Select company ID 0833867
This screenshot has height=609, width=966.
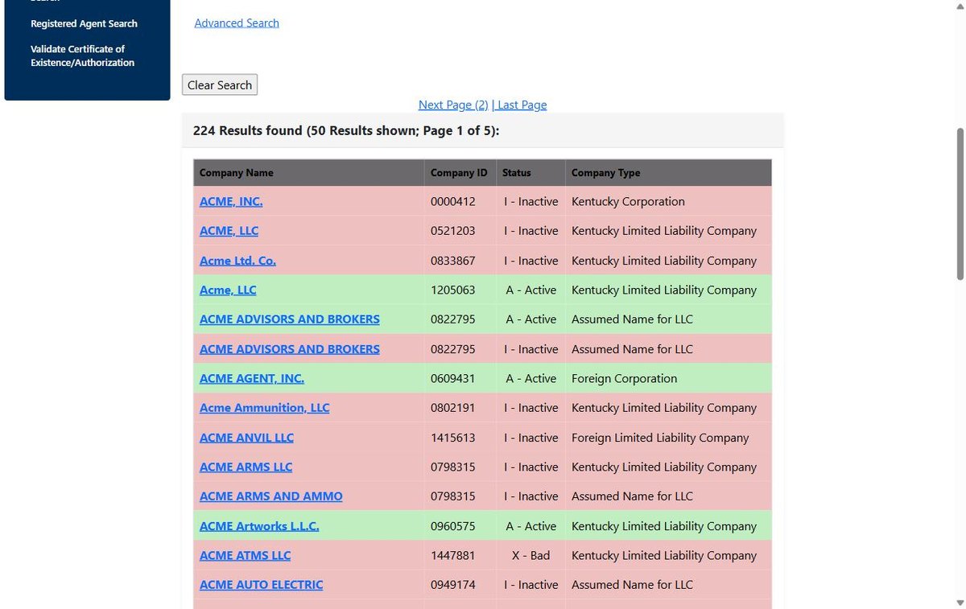coord(453,261)
